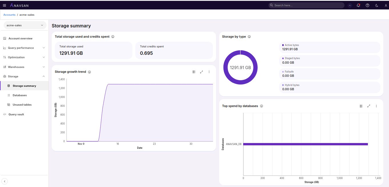389x187 pixels.
Task: Open Unused tables in sidebar
Action: tap(22, 105)
